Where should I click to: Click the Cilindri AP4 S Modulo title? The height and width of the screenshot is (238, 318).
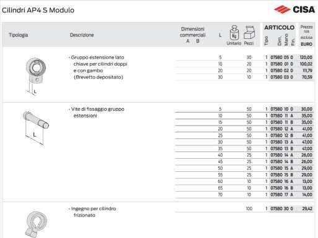click(38, 10)
